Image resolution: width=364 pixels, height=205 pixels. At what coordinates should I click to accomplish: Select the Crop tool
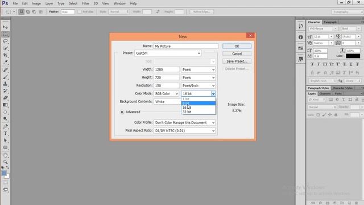[x=5, y=55]
